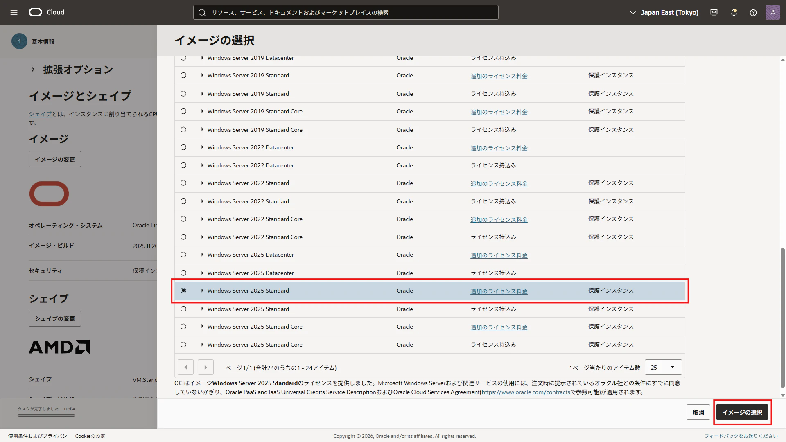The height and width of the screenshot is (442, 786).
Task: Select Windows Server 2019 Standard Core bring-your-own-license radio
Action: click(183, 130)
